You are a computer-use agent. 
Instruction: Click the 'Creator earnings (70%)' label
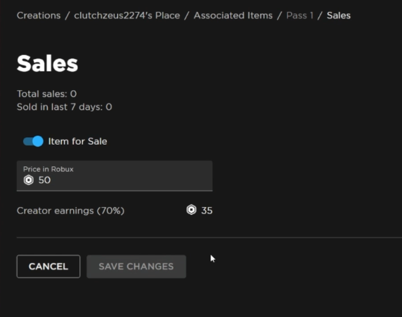point(70,211)
